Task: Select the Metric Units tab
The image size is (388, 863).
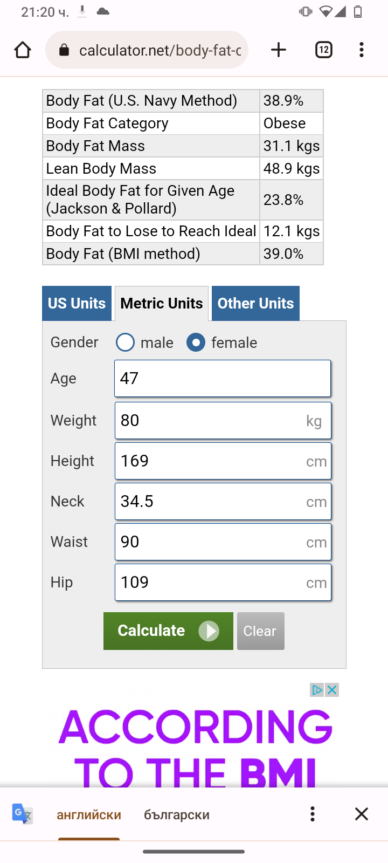Action: (x=162, y=304)
